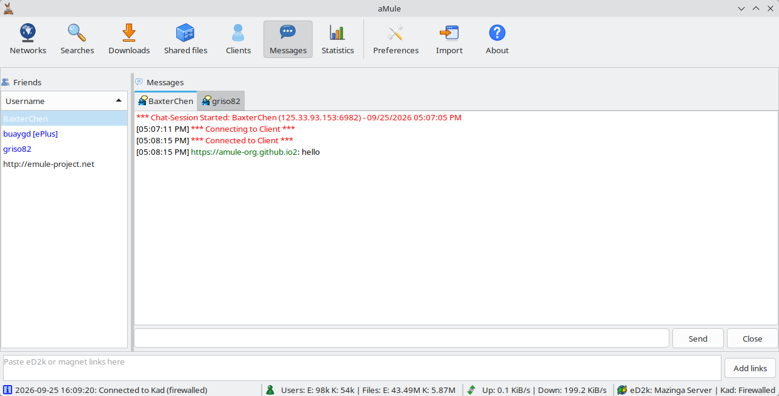
Task: Open the Statistics chart icon
Action: tap(337, 32)
